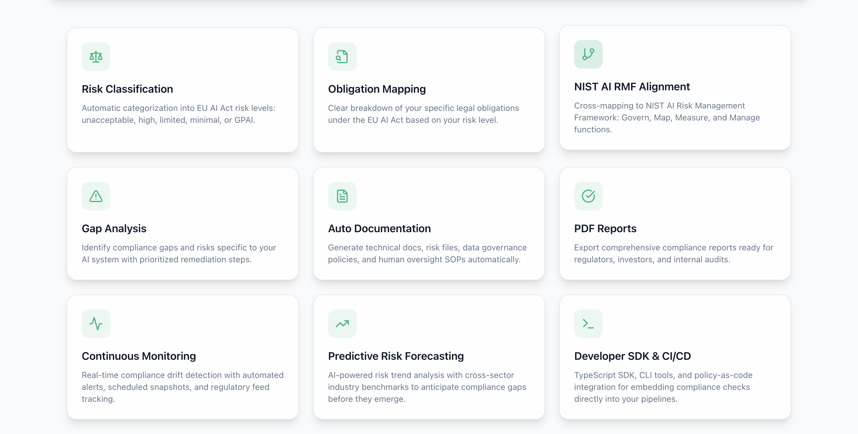Click the terminal prompt Developer SDK icon
The image size is (858, 434).
click(588, 324)
